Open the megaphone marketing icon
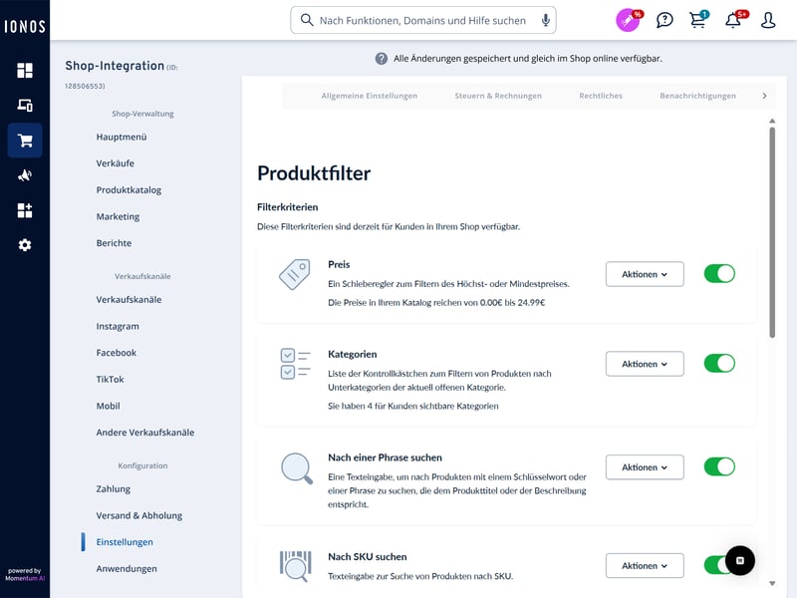The height and width of the screenshot is (598, 797). click(x=25, y=175)
